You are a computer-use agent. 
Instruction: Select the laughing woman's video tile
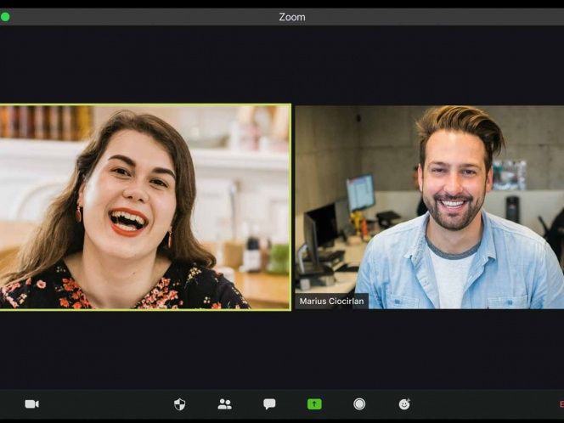point(144,206)
